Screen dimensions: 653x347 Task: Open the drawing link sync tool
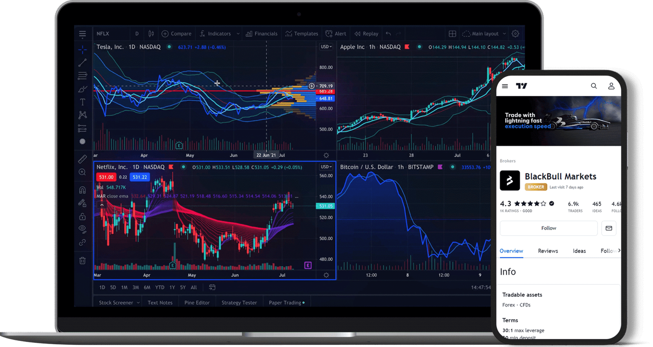(x=82, y=242)
